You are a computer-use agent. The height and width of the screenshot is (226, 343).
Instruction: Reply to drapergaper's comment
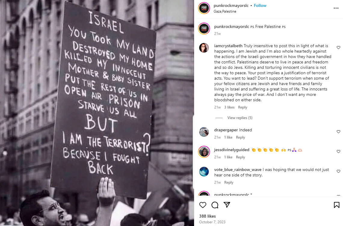[x=240, y=137]
